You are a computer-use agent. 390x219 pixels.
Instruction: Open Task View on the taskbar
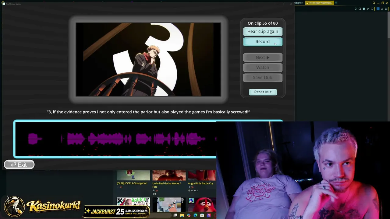[175, 215]
